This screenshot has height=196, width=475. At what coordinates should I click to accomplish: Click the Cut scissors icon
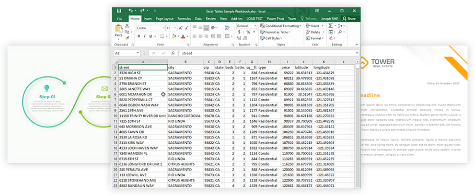[x=127, y=25]
